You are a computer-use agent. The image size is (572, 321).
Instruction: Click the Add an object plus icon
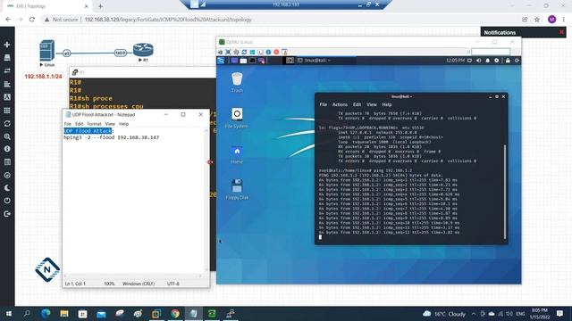[x=7, y=45]
